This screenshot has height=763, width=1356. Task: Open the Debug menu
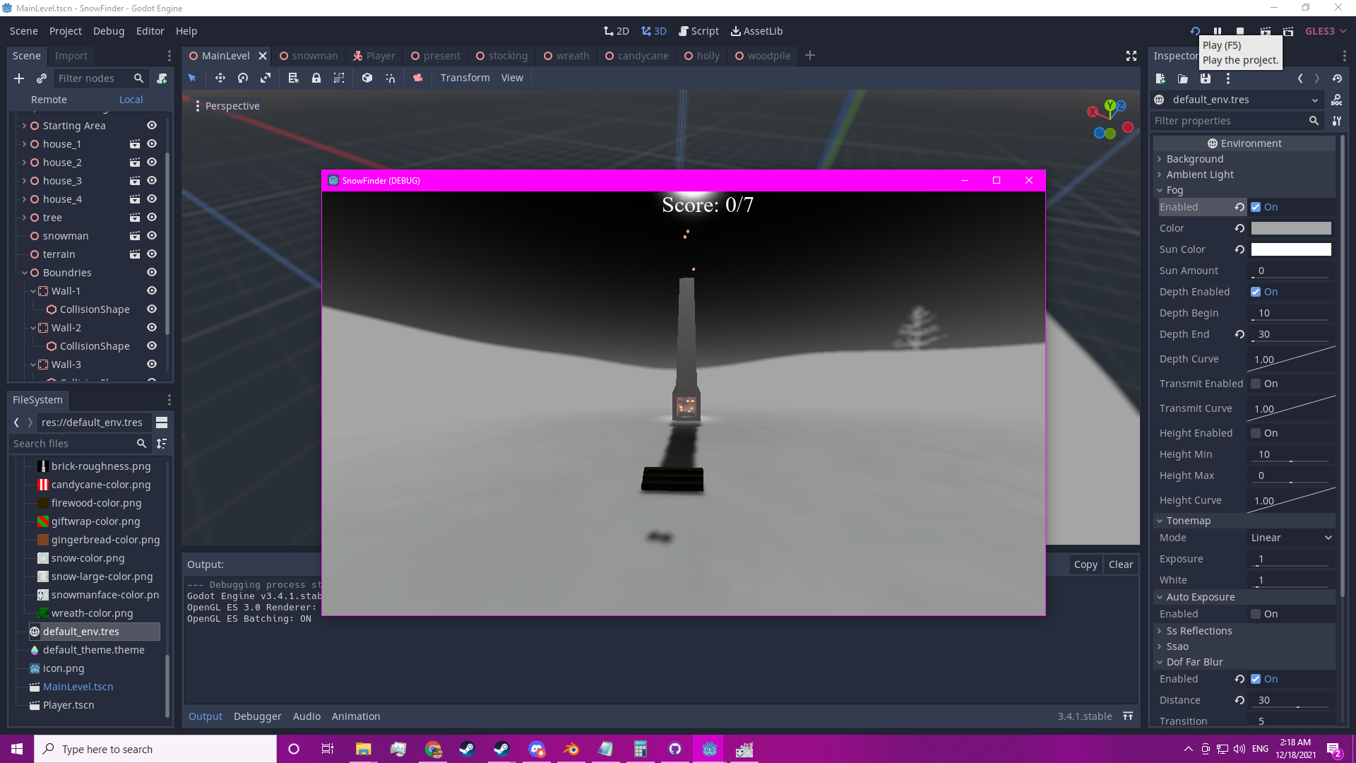(x=108, y=31)
